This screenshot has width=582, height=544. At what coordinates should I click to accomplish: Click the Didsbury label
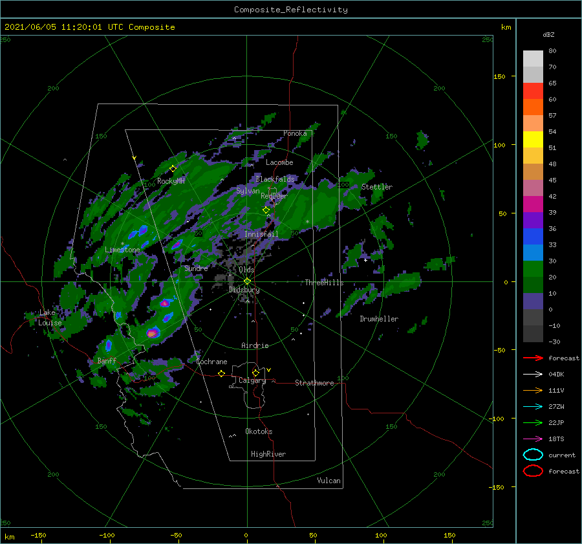(244, 290)
